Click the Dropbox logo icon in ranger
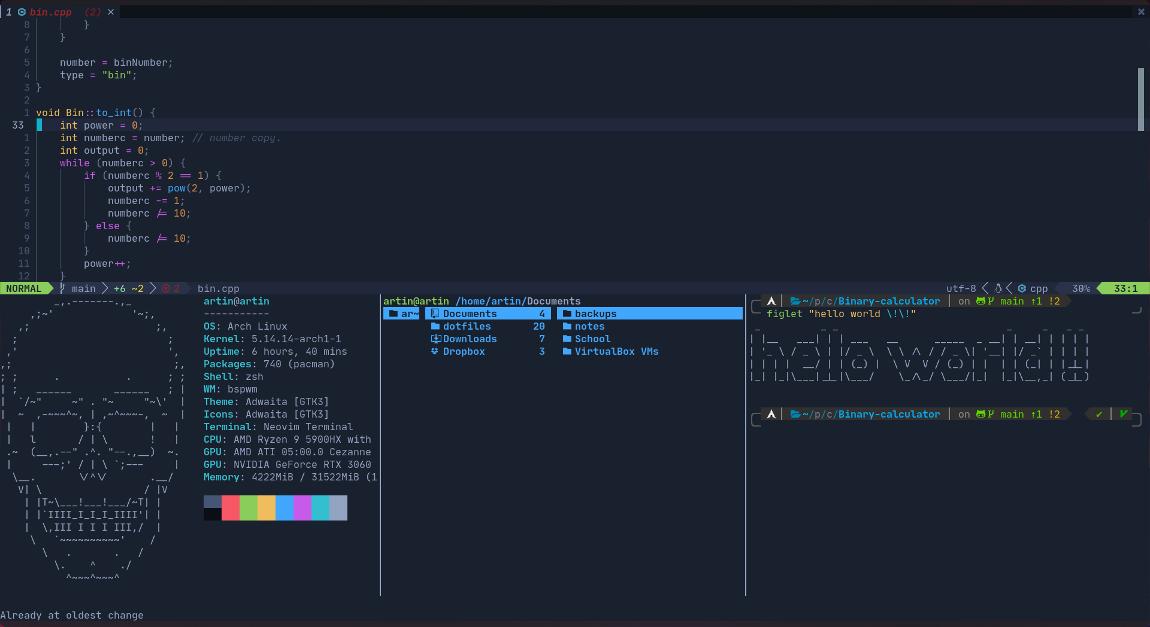 (x=435, y=351)
